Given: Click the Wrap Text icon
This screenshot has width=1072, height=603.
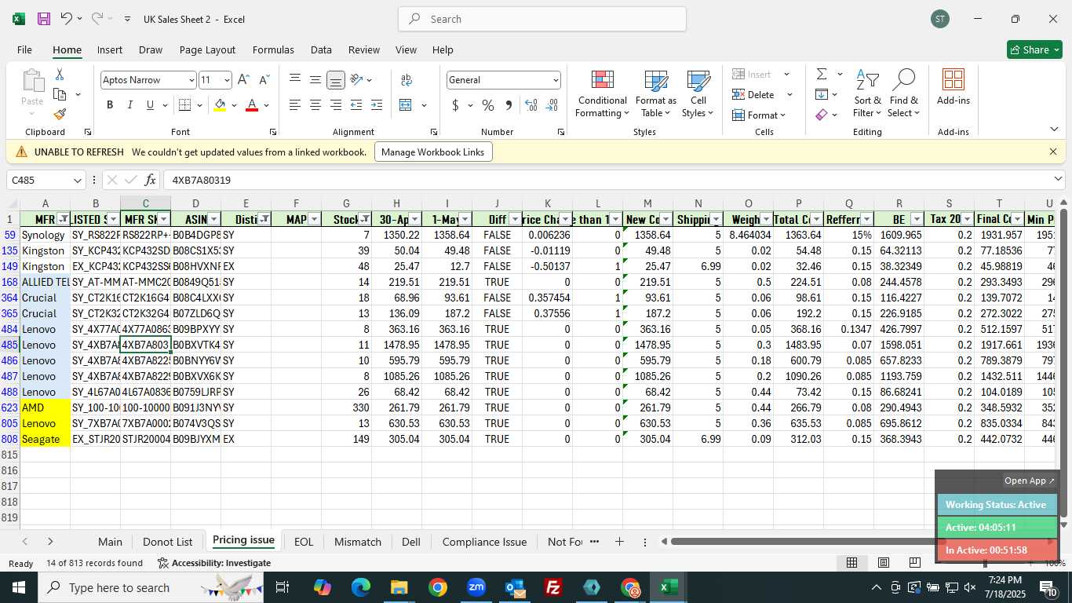Looking at the screenshot, I should click(407, 80).
